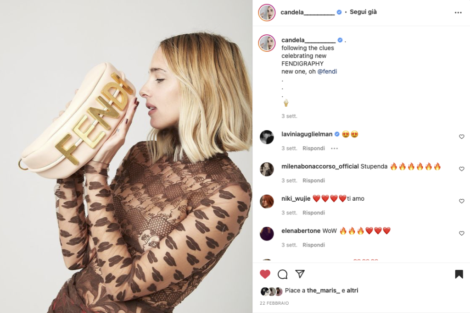Like laviniaguglielman's comment
The height and width of the screenshot is (313, 470).
coord(462,137)
